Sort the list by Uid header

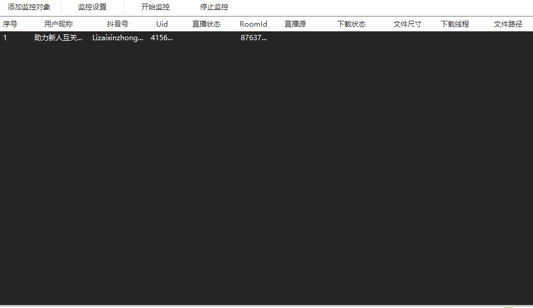pyautogui.click(x=162, y=24)
